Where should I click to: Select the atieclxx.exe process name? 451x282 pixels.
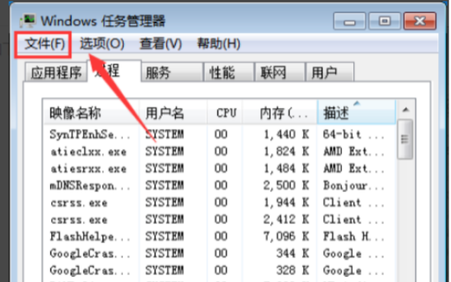point(88,151)
